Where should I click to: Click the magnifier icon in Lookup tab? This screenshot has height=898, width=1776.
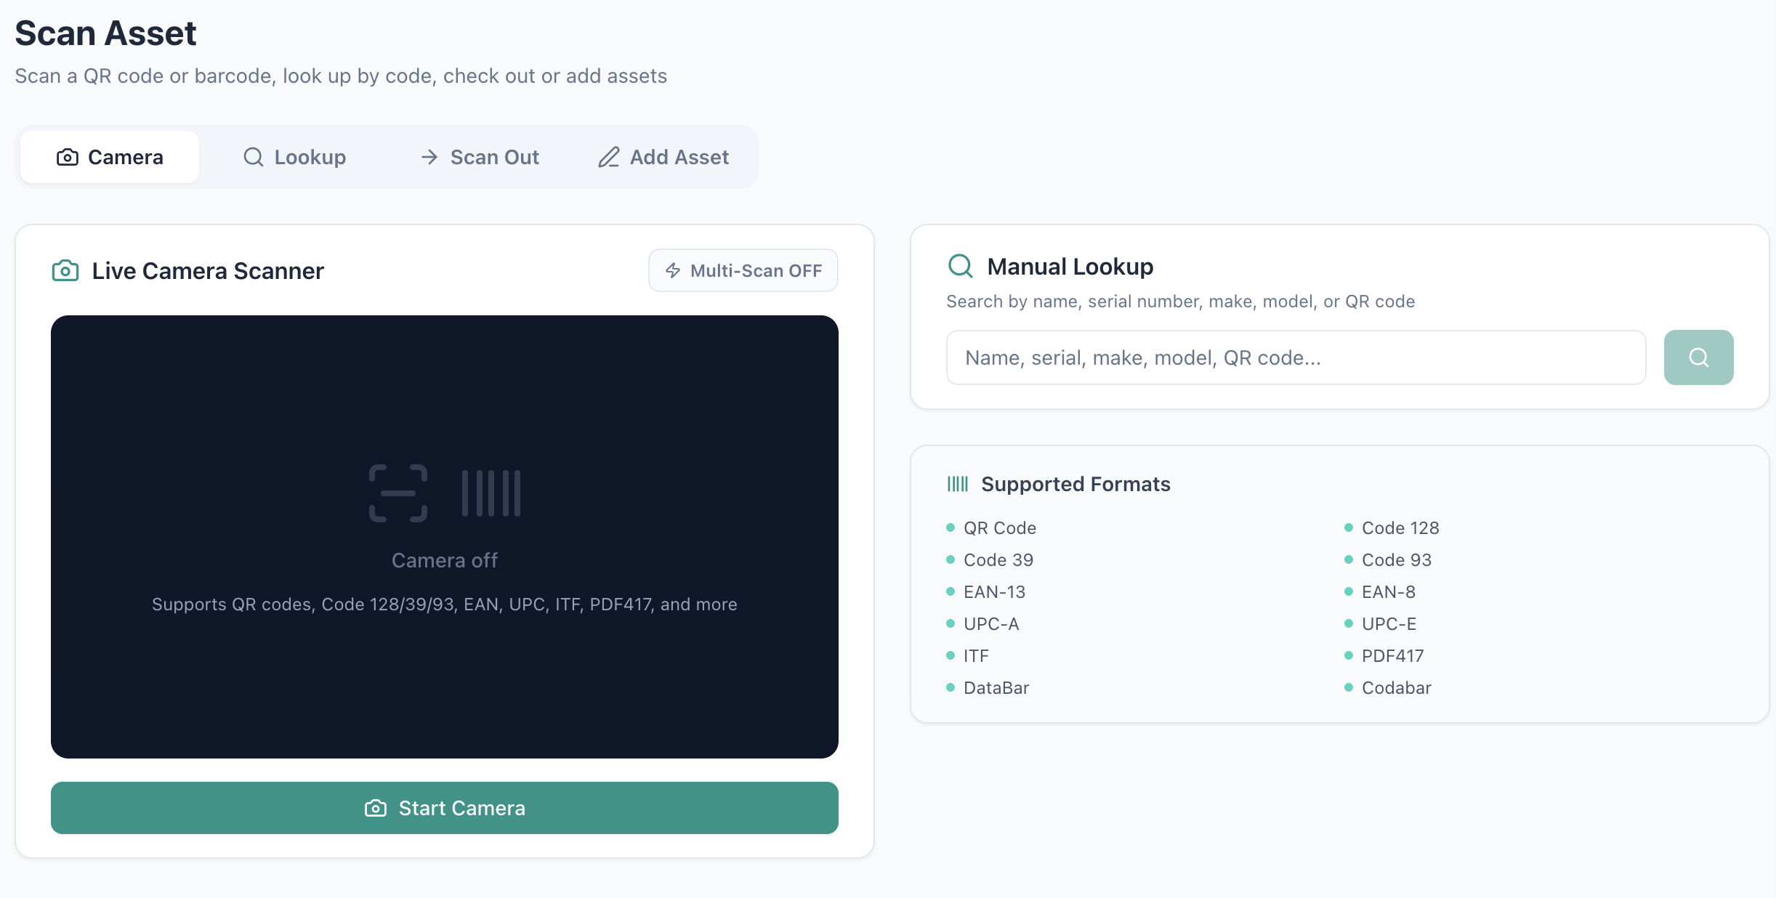pos(253,157)
